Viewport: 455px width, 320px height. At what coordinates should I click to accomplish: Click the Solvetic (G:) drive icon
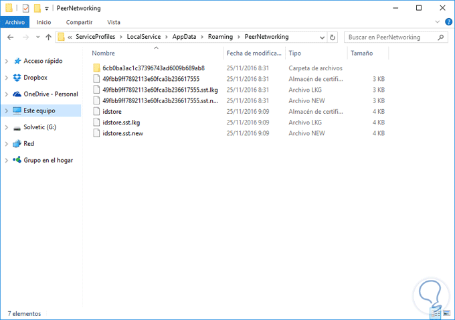[17, 128]
